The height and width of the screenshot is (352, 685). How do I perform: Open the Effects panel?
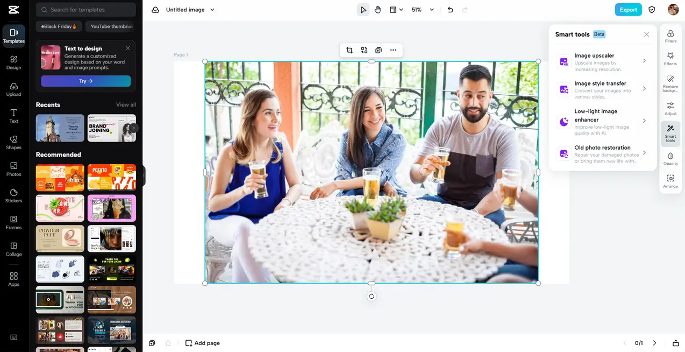pos(670,59)
